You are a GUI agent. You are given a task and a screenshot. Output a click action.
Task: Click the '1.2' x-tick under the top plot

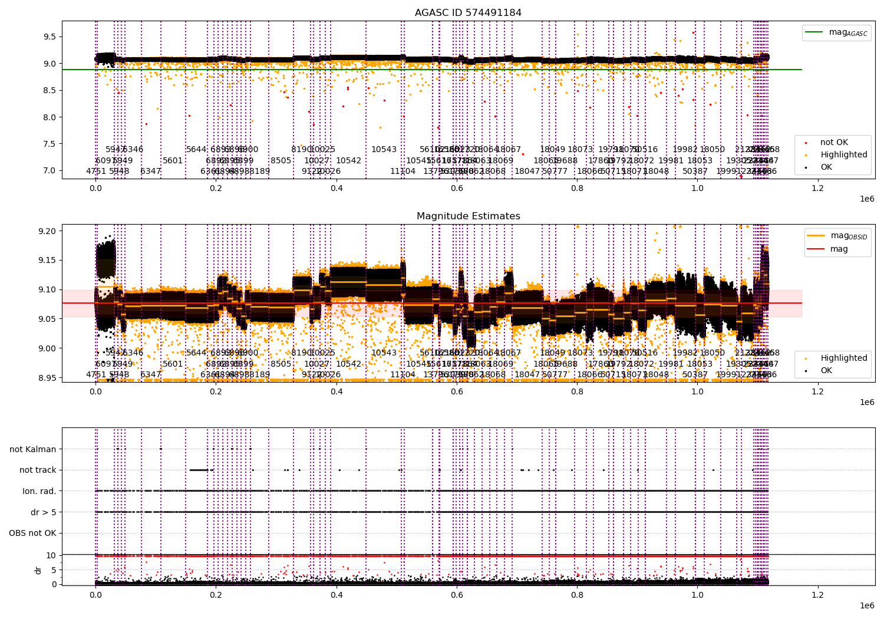click(818, 188)
